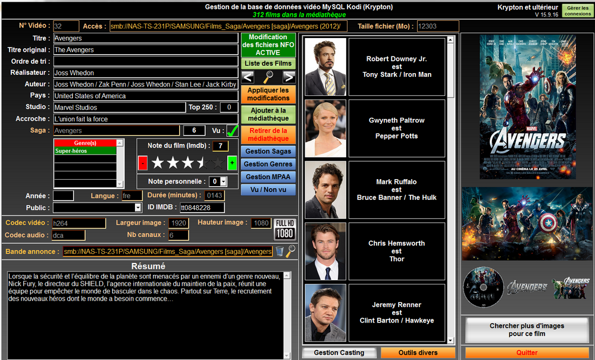Screen dimensions: 595x360
Task: Toggle watched status with Vu / Non vu
Action: (268, 189)
